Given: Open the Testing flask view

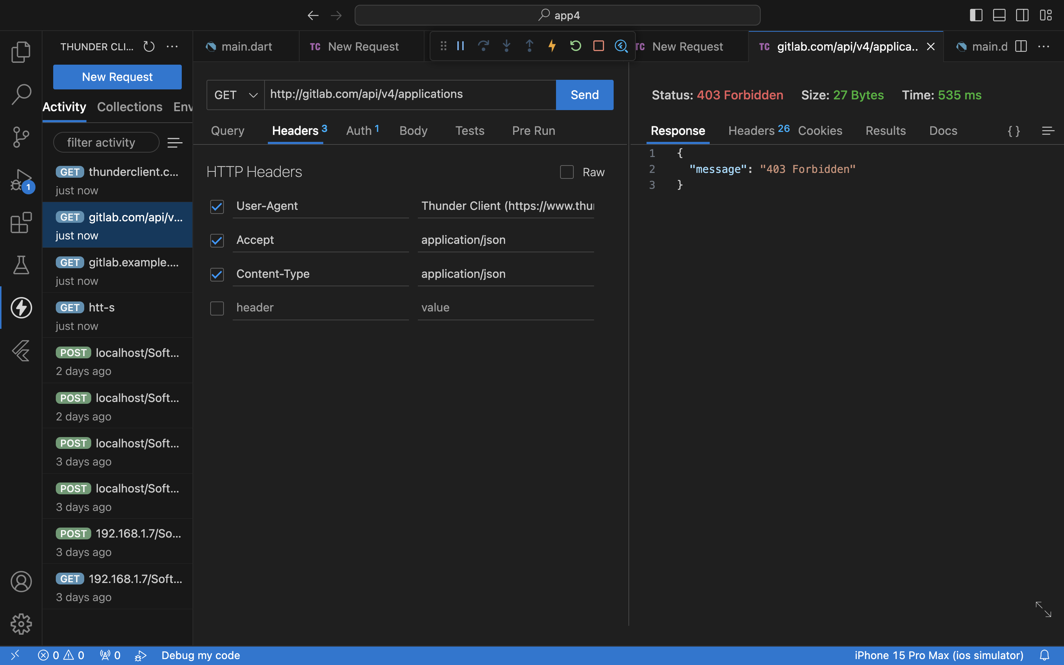Looking at the screenshot, I should [21, 265].
